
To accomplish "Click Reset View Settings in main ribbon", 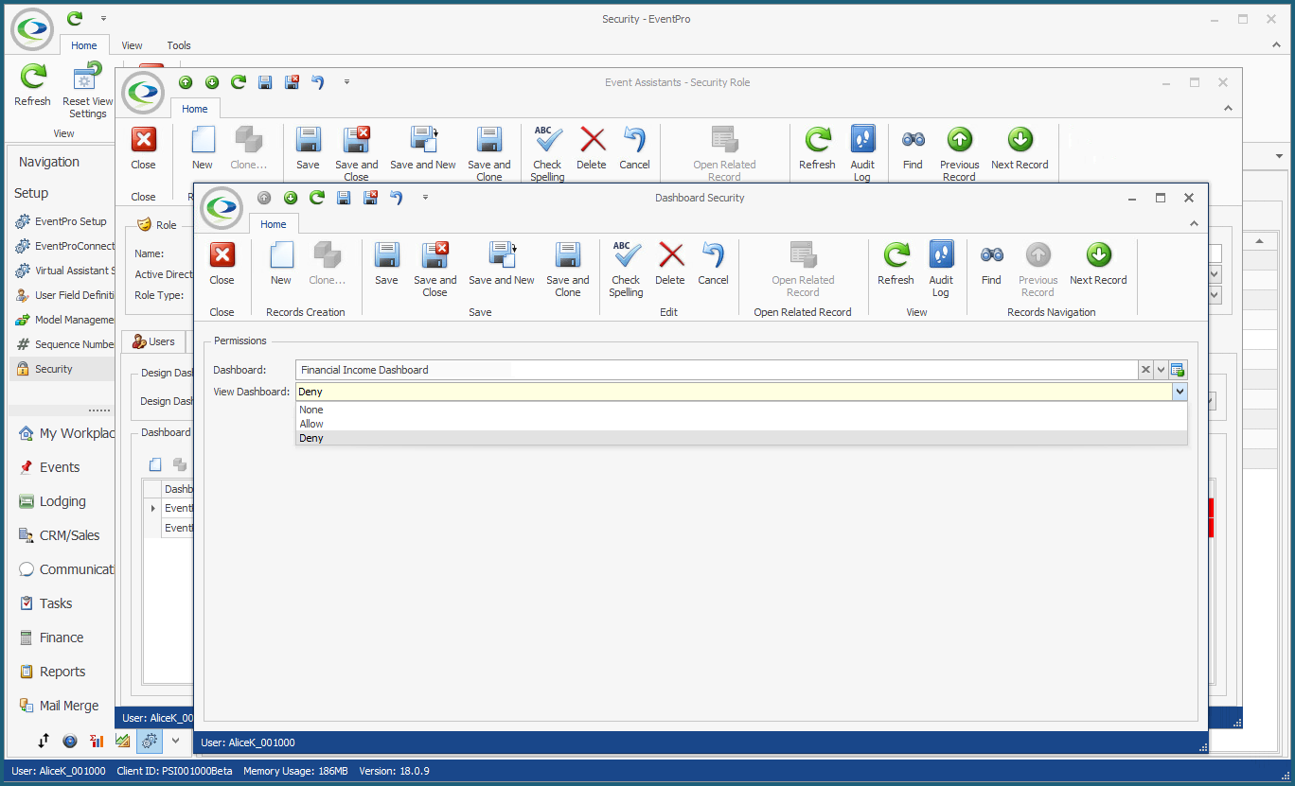I will (87, 90).
